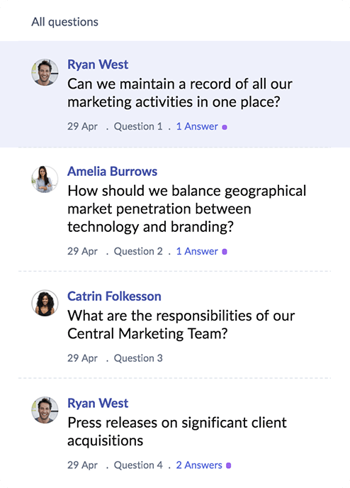This screenshot has height=488, width=350.
Task: Open Amelia Burrows name link
Action: [112, 171]
